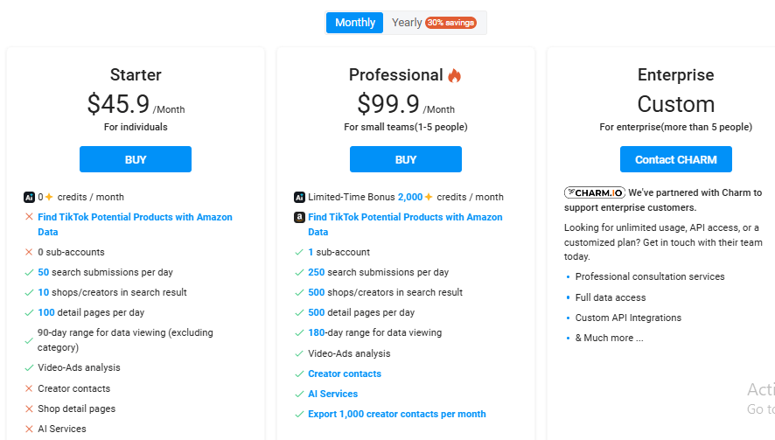Switch to Yearly billing
This screenshot has height=440, width=775.
pos(407,23)
